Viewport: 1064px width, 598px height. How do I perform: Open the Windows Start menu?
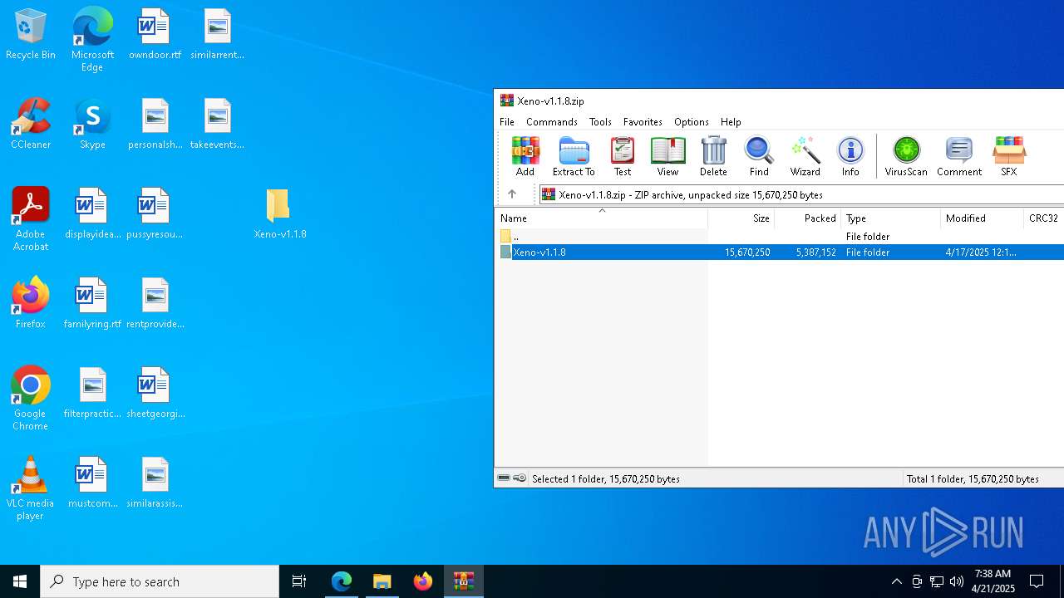pos(20,581)
